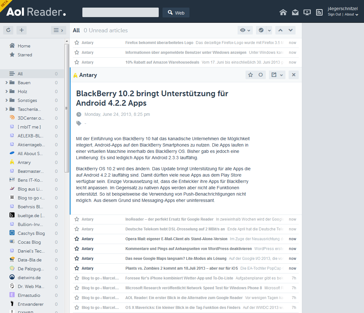This screenshot has width=364, height=313.
Task: Click the Antary feed icon in sidebar
Action: [x=12, y=162]
